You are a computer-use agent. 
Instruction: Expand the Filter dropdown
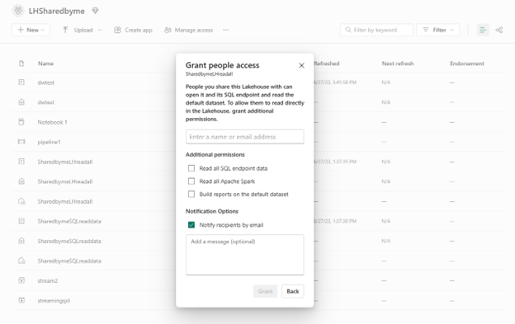[437, 30]
